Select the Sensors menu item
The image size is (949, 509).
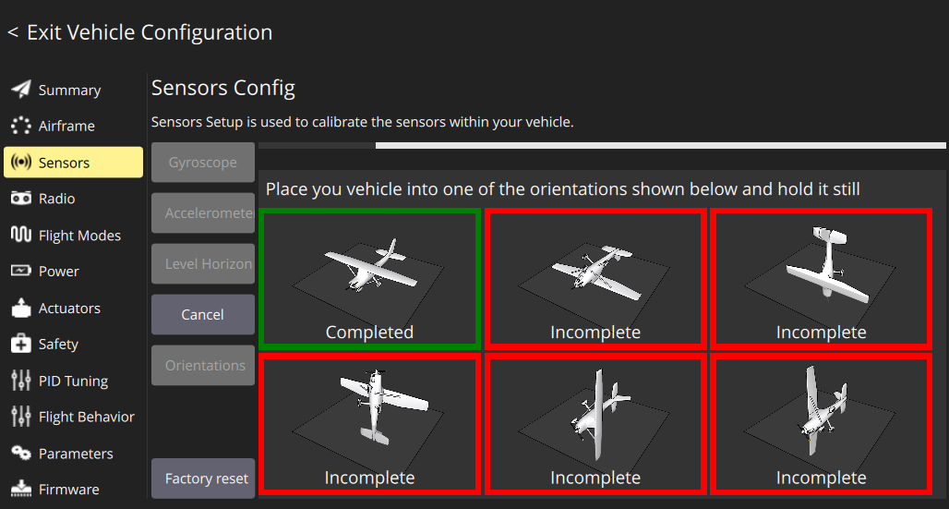74,163
